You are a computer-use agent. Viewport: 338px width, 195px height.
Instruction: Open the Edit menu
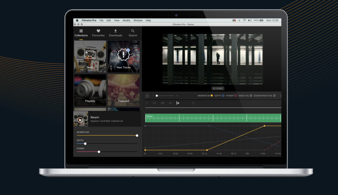tap(109, 20)
